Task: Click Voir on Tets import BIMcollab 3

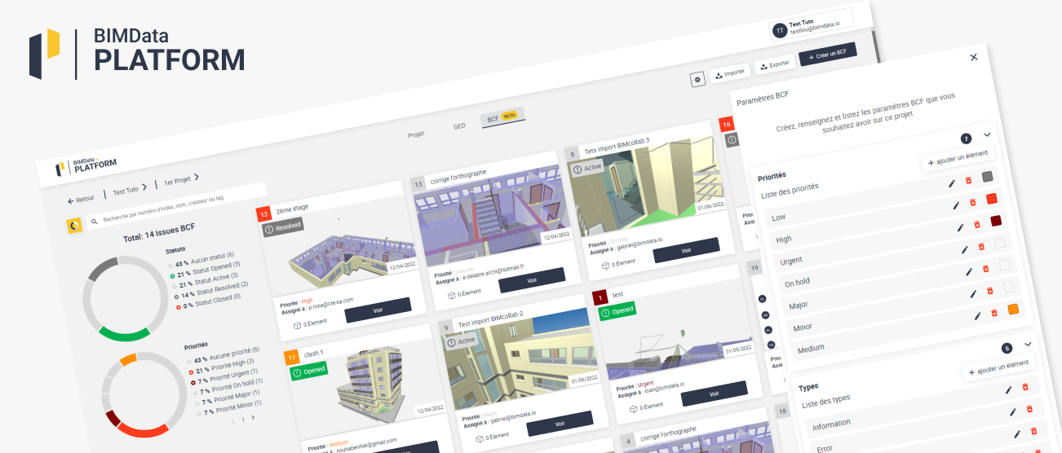Action: tap(687, 250)
